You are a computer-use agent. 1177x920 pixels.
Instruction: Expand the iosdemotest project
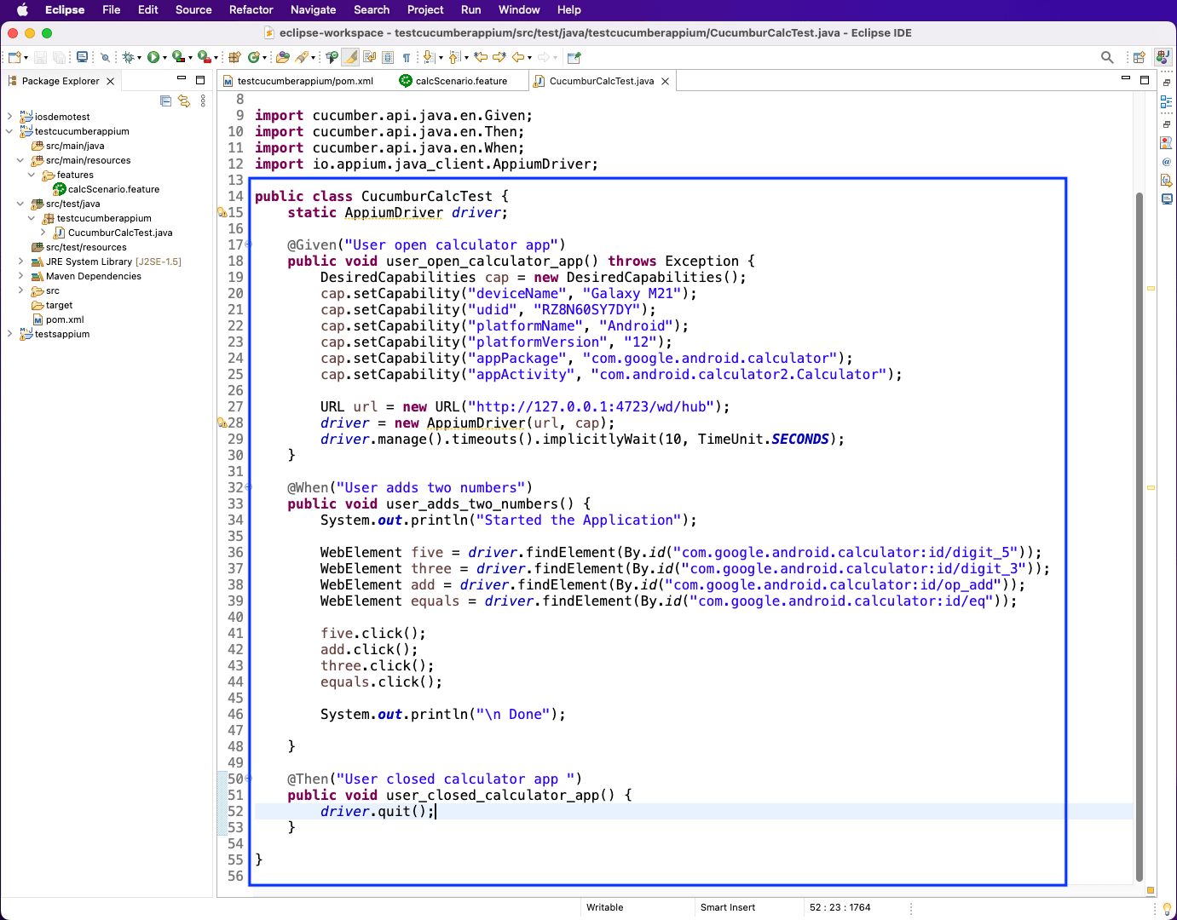(9, 117)
